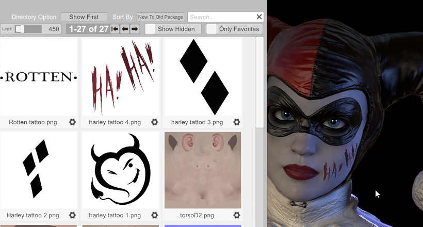
Task: Toggle the Only Favorites checkbox
Action: [211, 29]
